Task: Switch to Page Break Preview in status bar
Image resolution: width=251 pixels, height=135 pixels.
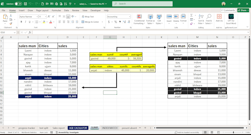Action: coord(219,132)
